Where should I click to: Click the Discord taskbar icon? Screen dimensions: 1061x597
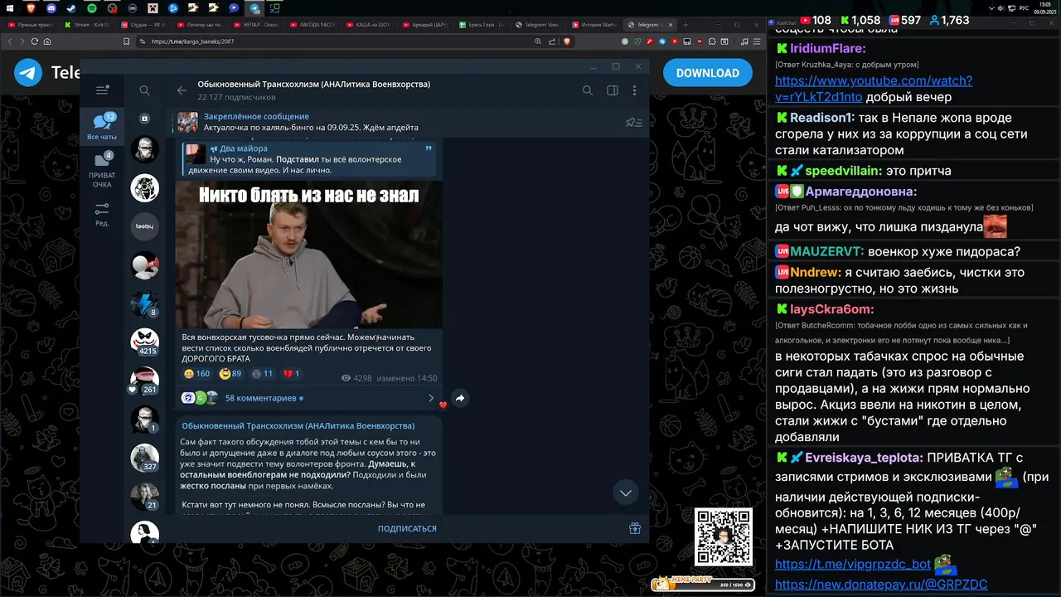(x=51, y=8)
